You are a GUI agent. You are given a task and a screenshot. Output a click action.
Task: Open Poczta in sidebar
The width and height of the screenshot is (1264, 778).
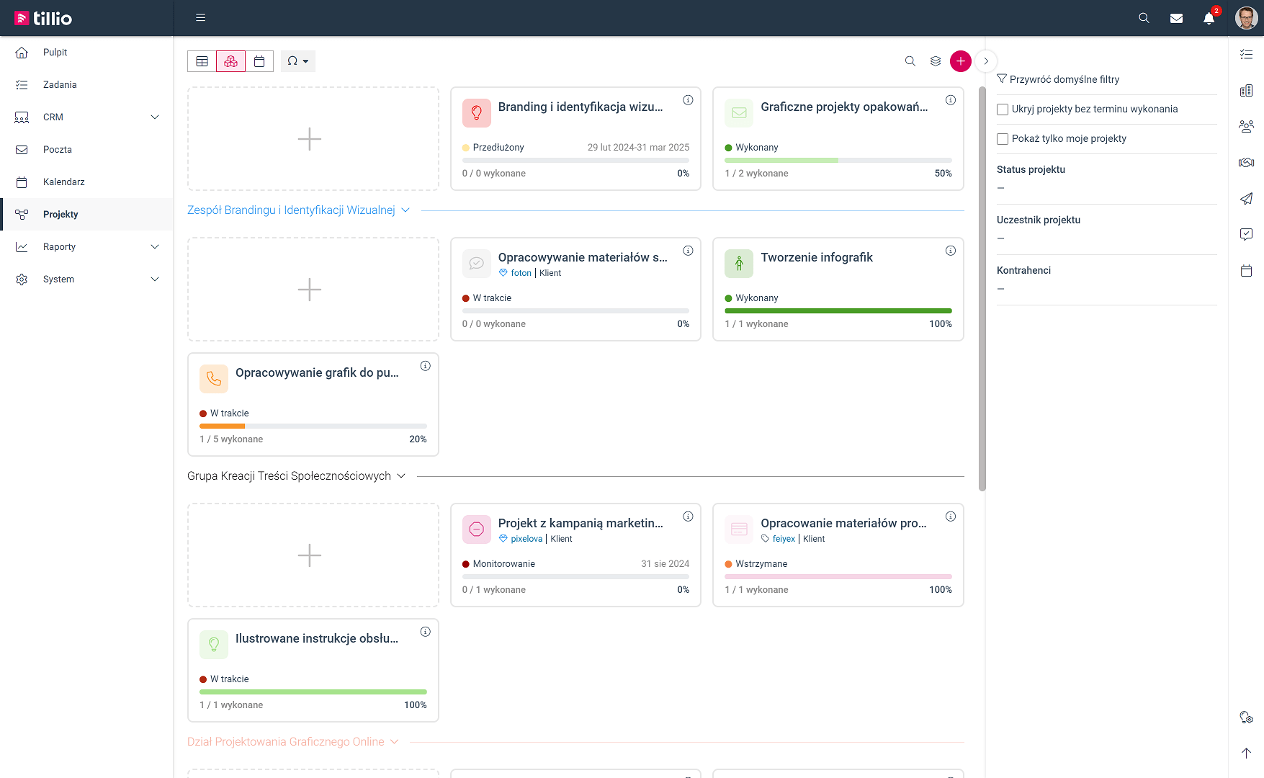click(x=86, y=149)
